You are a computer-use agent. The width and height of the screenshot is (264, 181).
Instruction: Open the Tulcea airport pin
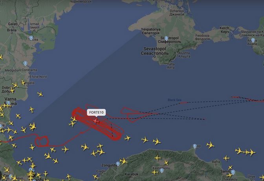pyautogui.click(x=31, y=38)
